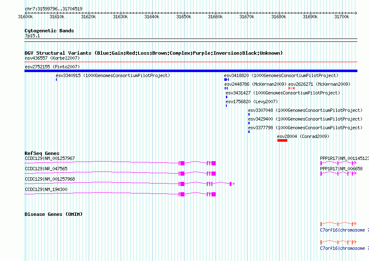Open CCDC129|NM_001257968 transcript label

pyautogui.click(x=50, y=179)
